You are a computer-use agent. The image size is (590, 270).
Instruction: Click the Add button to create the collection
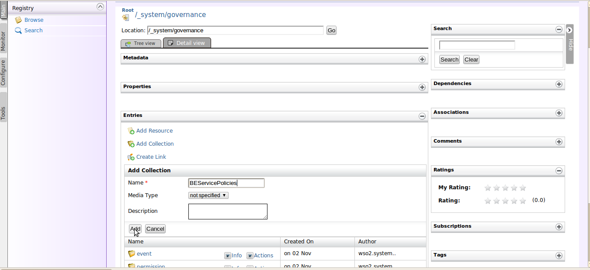pos(135,229)
